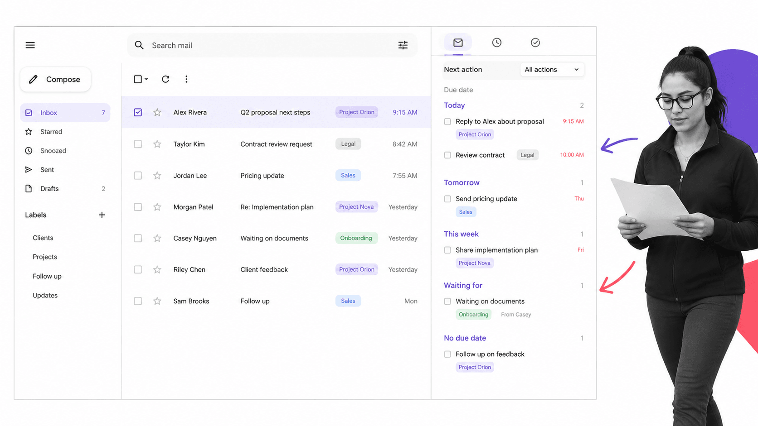
Task: Click the Tomorrow section heading
Action: (462, 182)
